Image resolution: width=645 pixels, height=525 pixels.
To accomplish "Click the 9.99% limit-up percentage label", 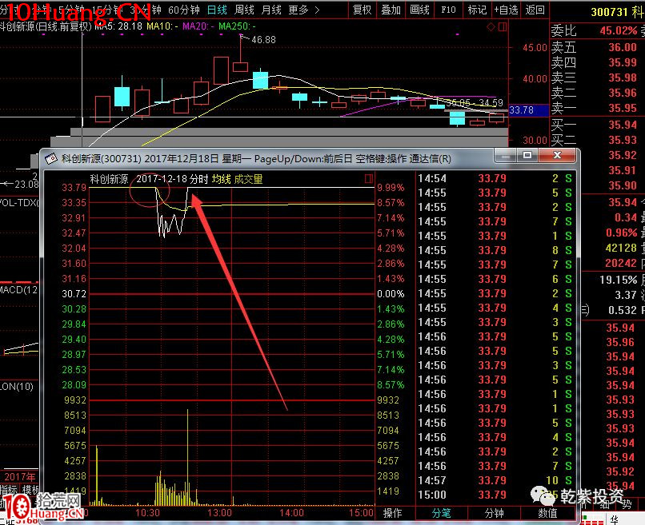I will (391, 188).
